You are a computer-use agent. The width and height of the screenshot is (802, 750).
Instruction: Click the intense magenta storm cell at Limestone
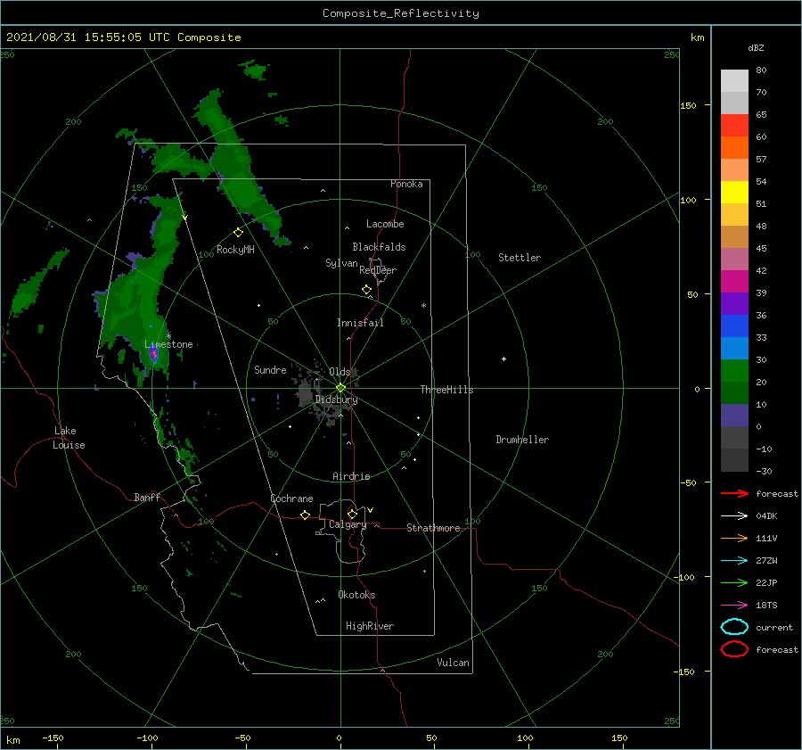click(x=153, y=353)
